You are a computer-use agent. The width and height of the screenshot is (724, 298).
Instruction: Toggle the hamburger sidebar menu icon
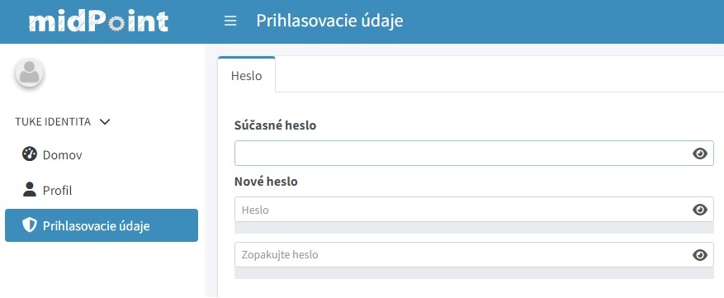coord(230,21)
